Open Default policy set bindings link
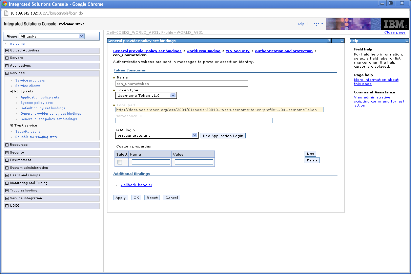 coord(43,108)
